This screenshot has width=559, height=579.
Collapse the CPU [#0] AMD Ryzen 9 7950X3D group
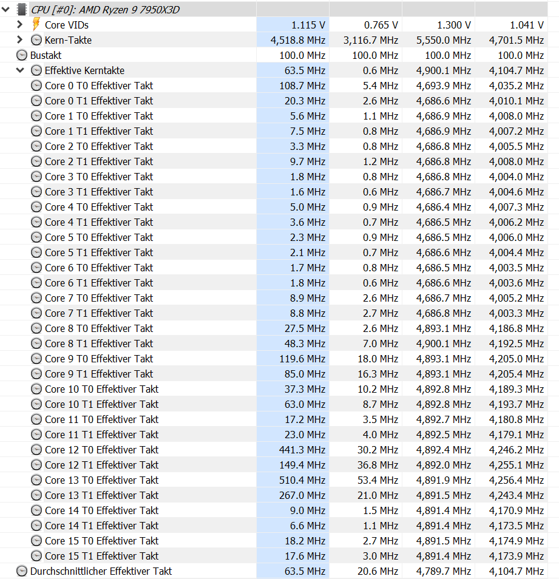coord(5,10)
